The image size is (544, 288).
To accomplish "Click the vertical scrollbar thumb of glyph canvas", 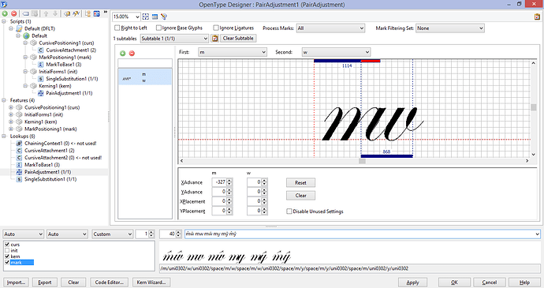I will coord(533,107).
